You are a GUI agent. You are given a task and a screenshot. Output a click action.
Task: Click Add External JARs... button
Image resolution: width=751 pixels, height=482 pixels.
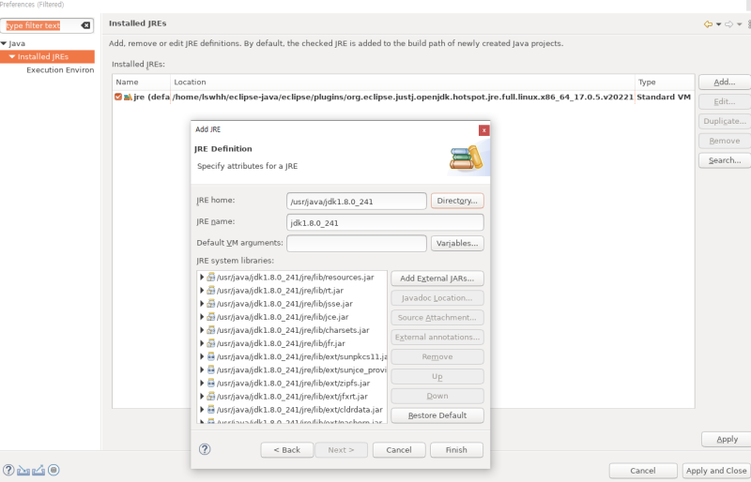[437, 279]
